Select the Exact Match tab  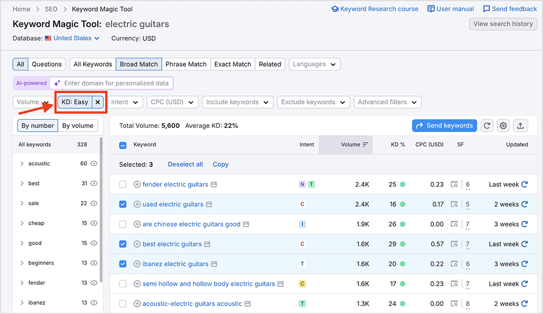(233, 64)
